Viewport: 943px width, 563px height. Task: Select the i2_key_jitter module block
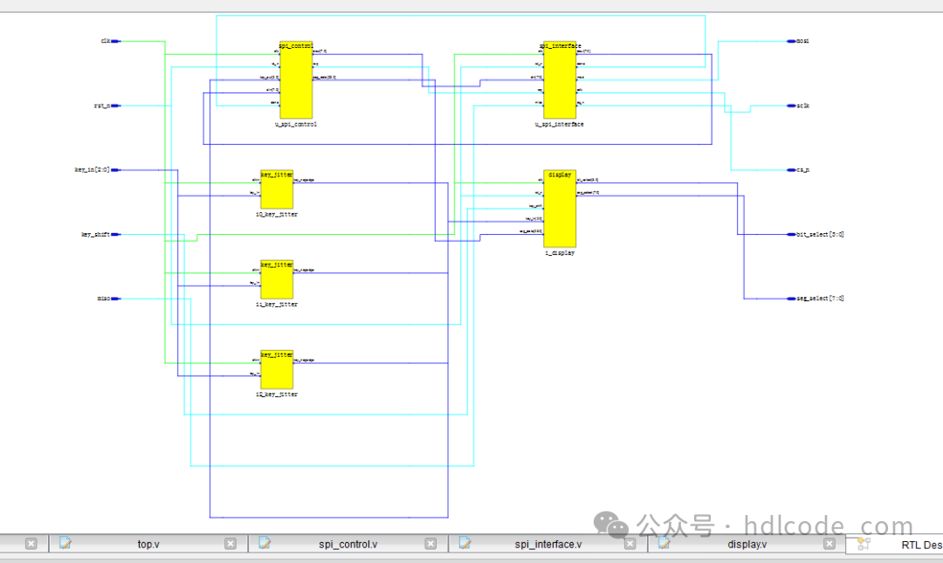[277, 370]
